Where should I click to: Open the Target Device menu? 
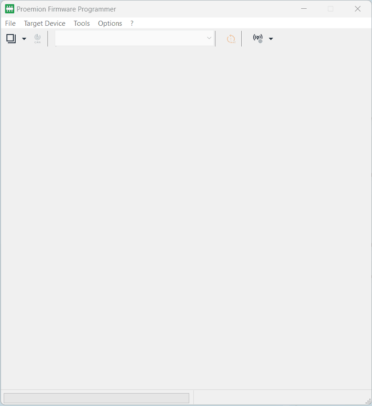tap(45, 23)
